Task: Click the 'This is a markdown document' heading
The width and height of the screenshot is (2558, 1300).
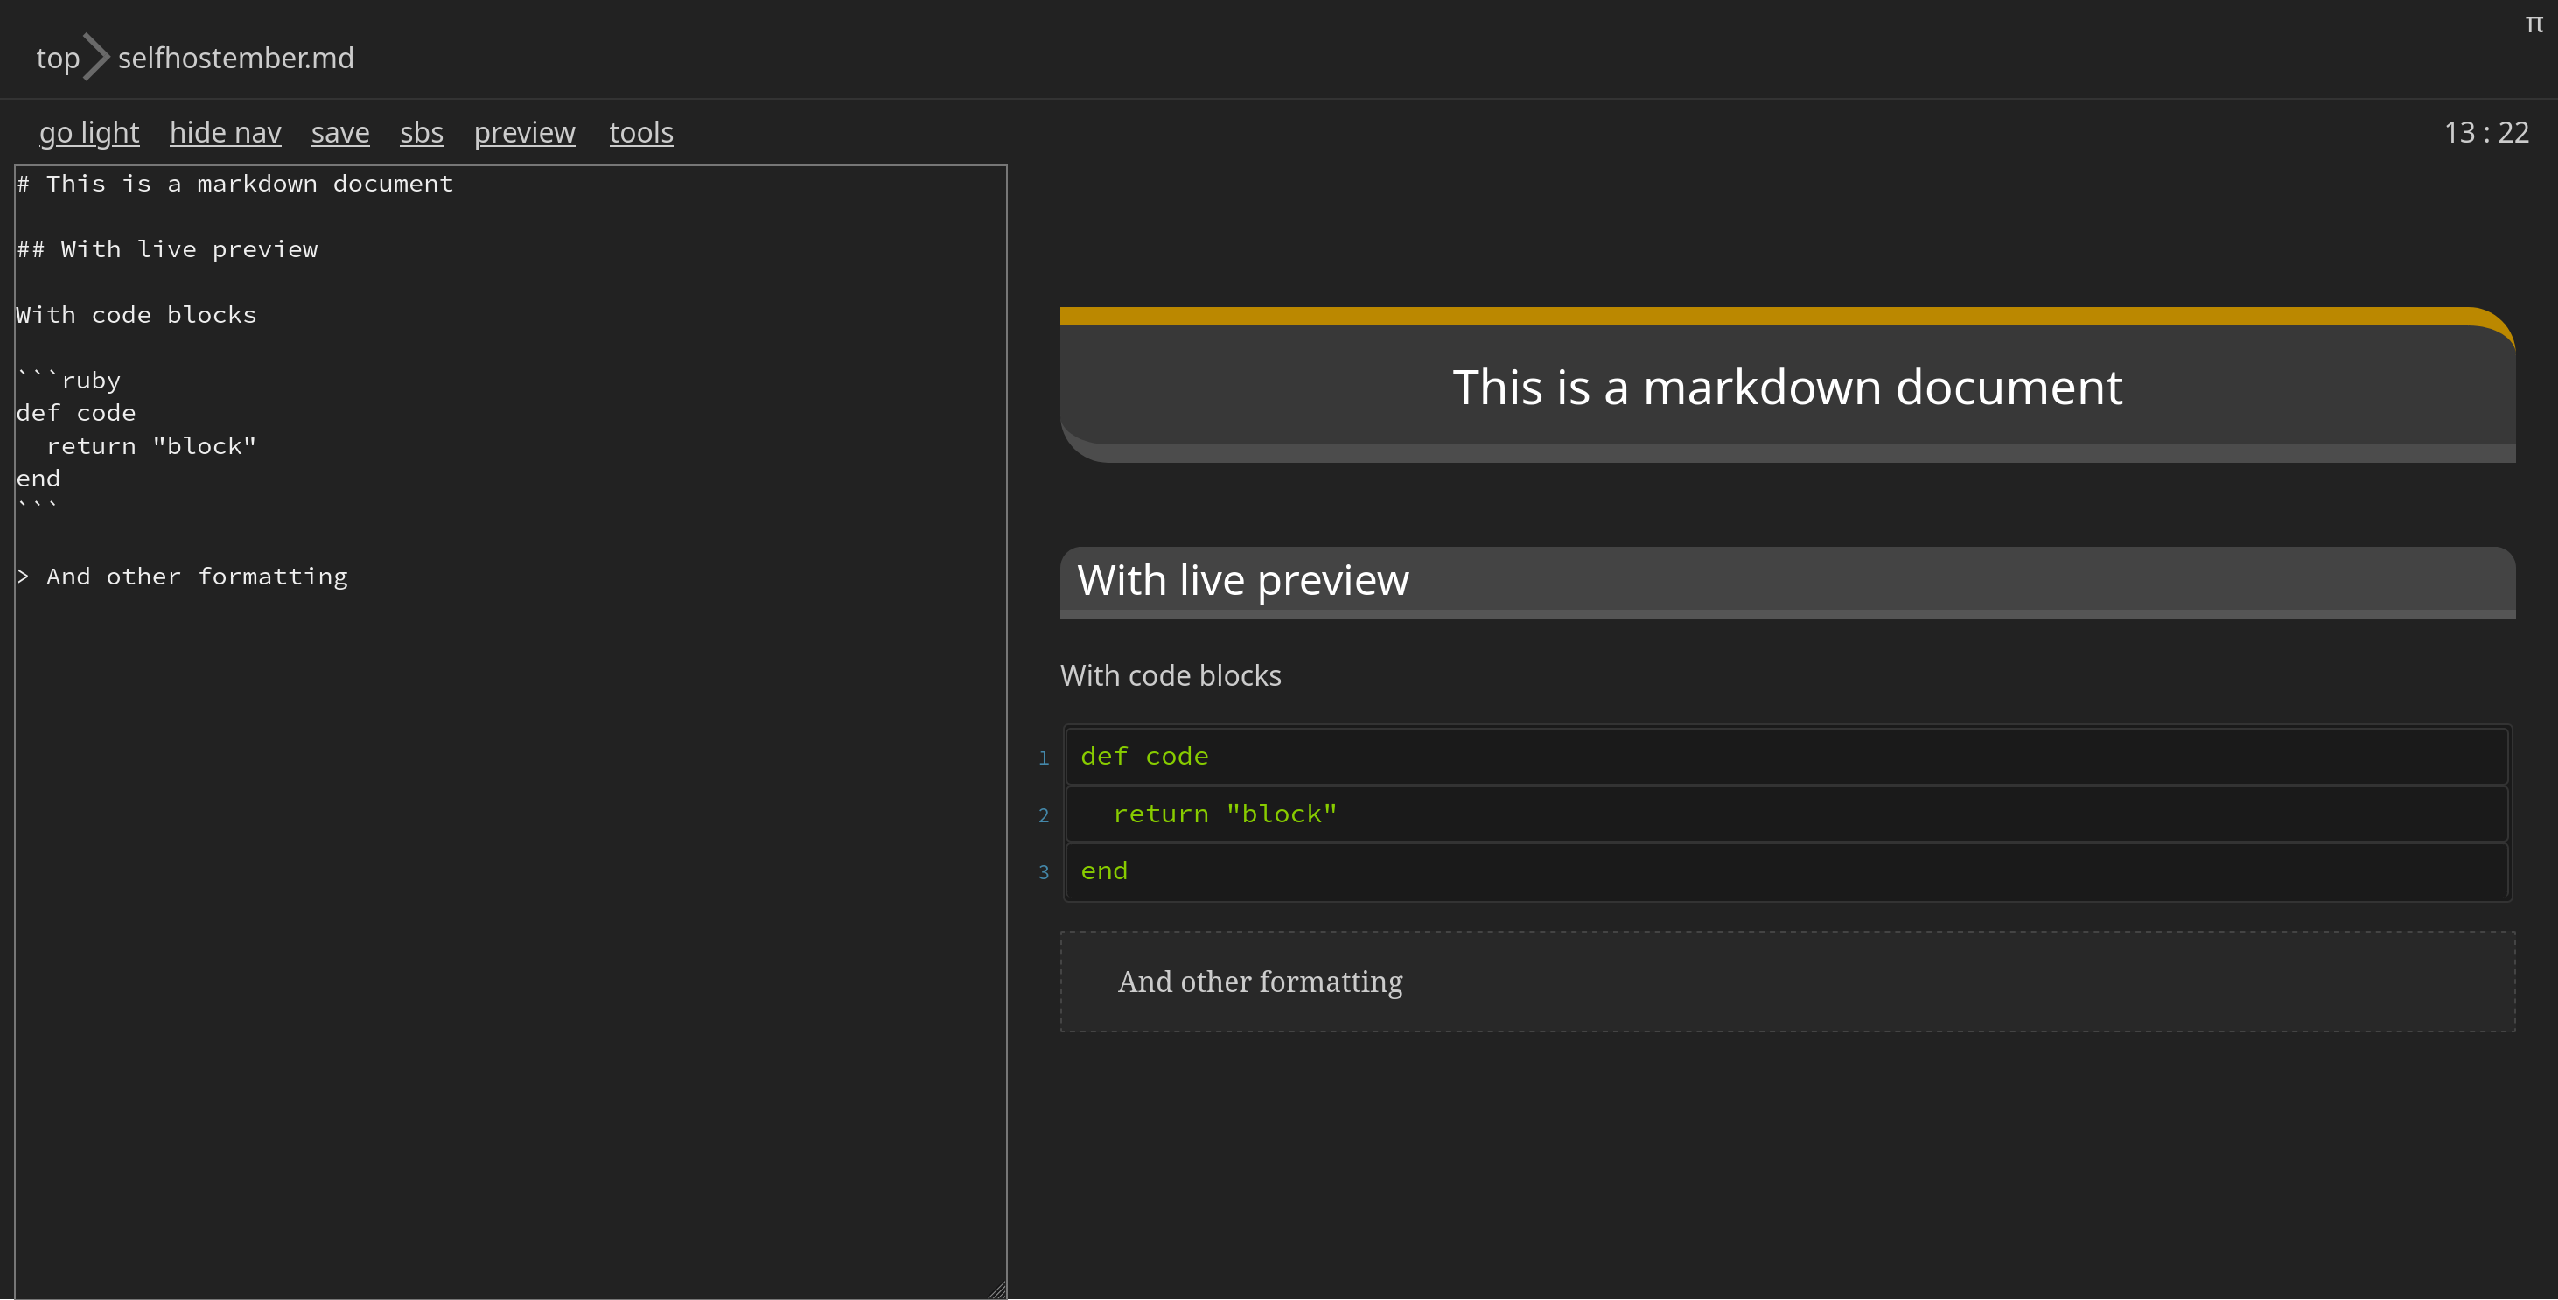Action: coord(1786,388)
